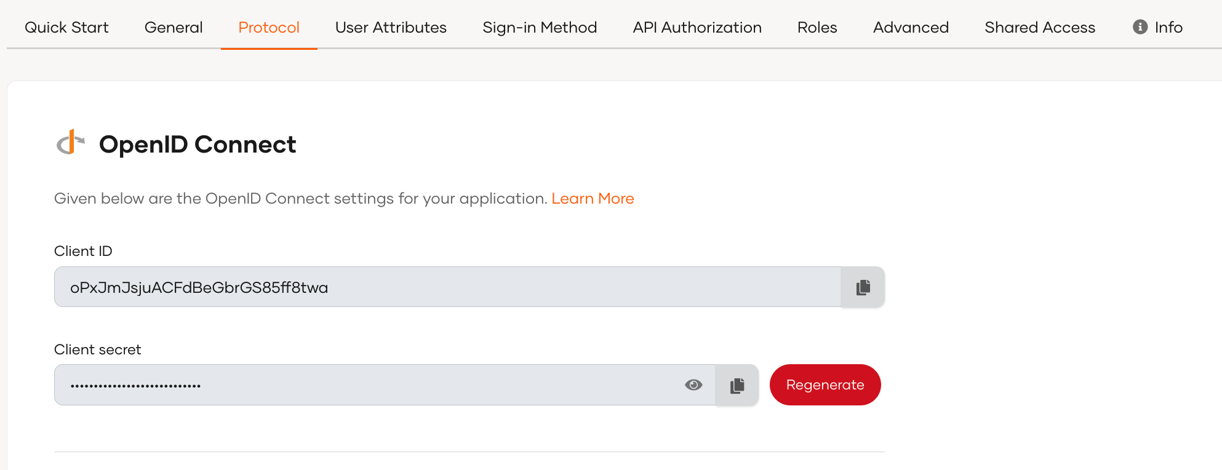
Task: Open the Roles tab
Action: pos(817,28)
